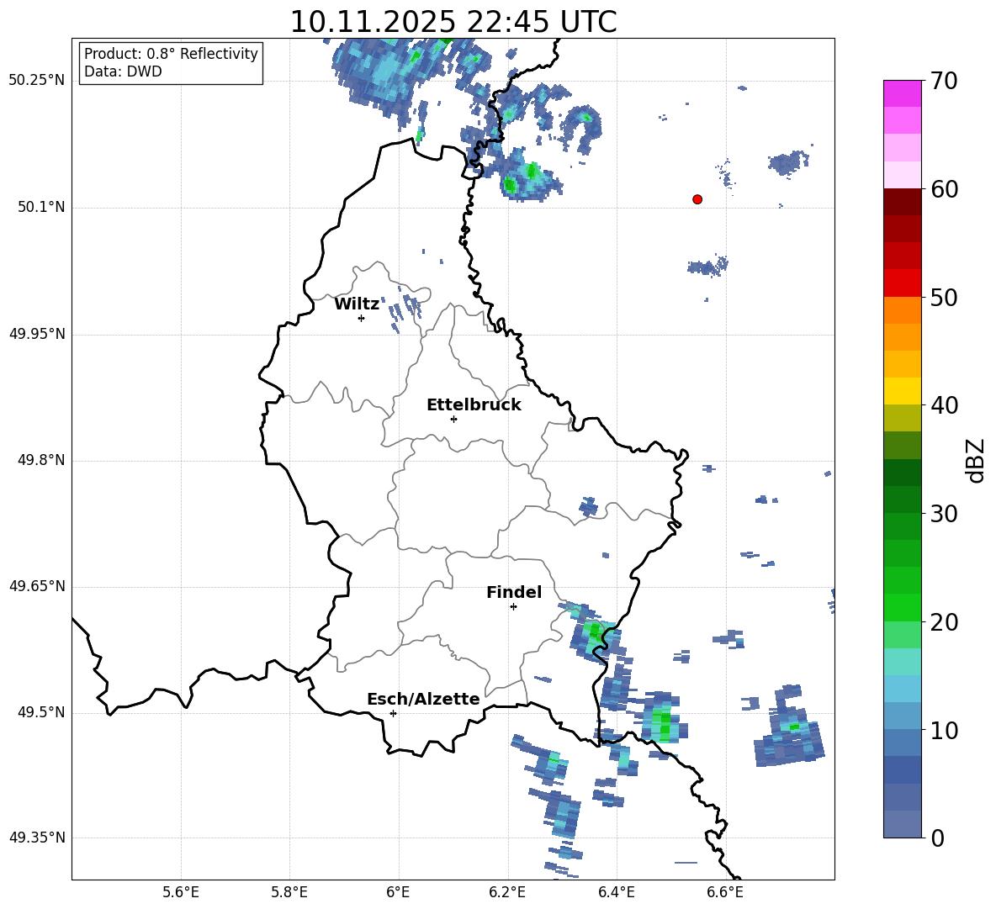Screen dimensions: 996x909
Task: Click the 49.8°N latitude label
Action: click(41, 460)
